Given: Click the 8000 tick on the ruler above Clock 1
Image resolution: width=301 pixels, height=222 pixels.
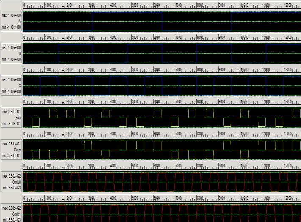Looking at the screenshot, I should click(x=200, y=198).
